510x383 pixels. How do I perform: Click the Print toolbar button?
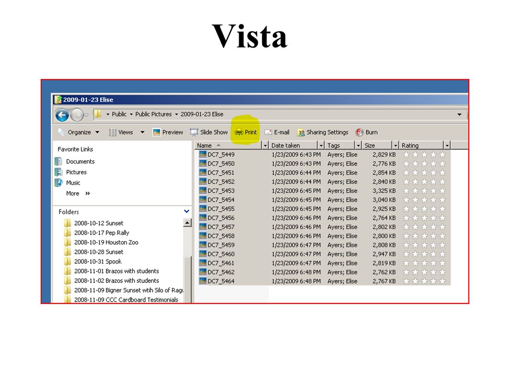click(245, 132)
